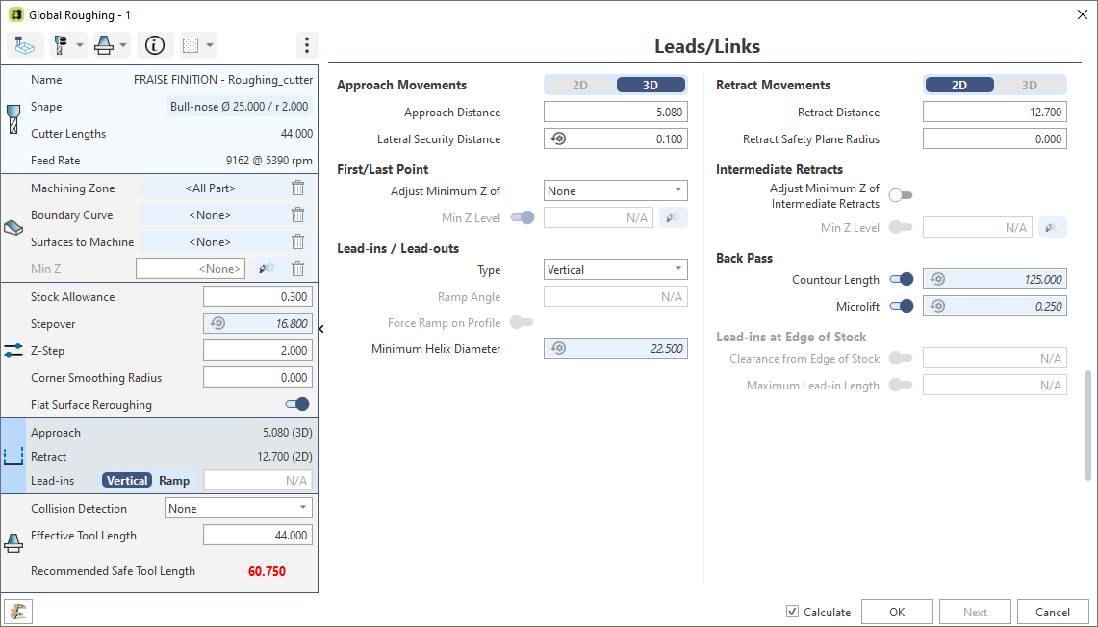Reset Countour Length value

point(937,279)
